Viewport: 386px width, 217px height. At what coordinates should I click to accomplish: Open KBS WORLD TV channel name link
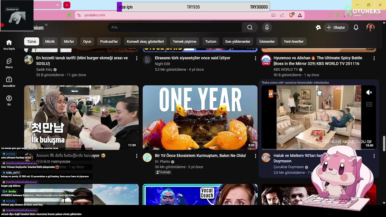coord(286,70)
